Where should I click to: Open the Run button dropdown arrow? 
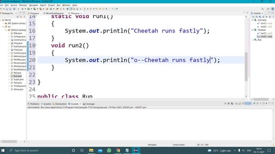pos(31,9)
